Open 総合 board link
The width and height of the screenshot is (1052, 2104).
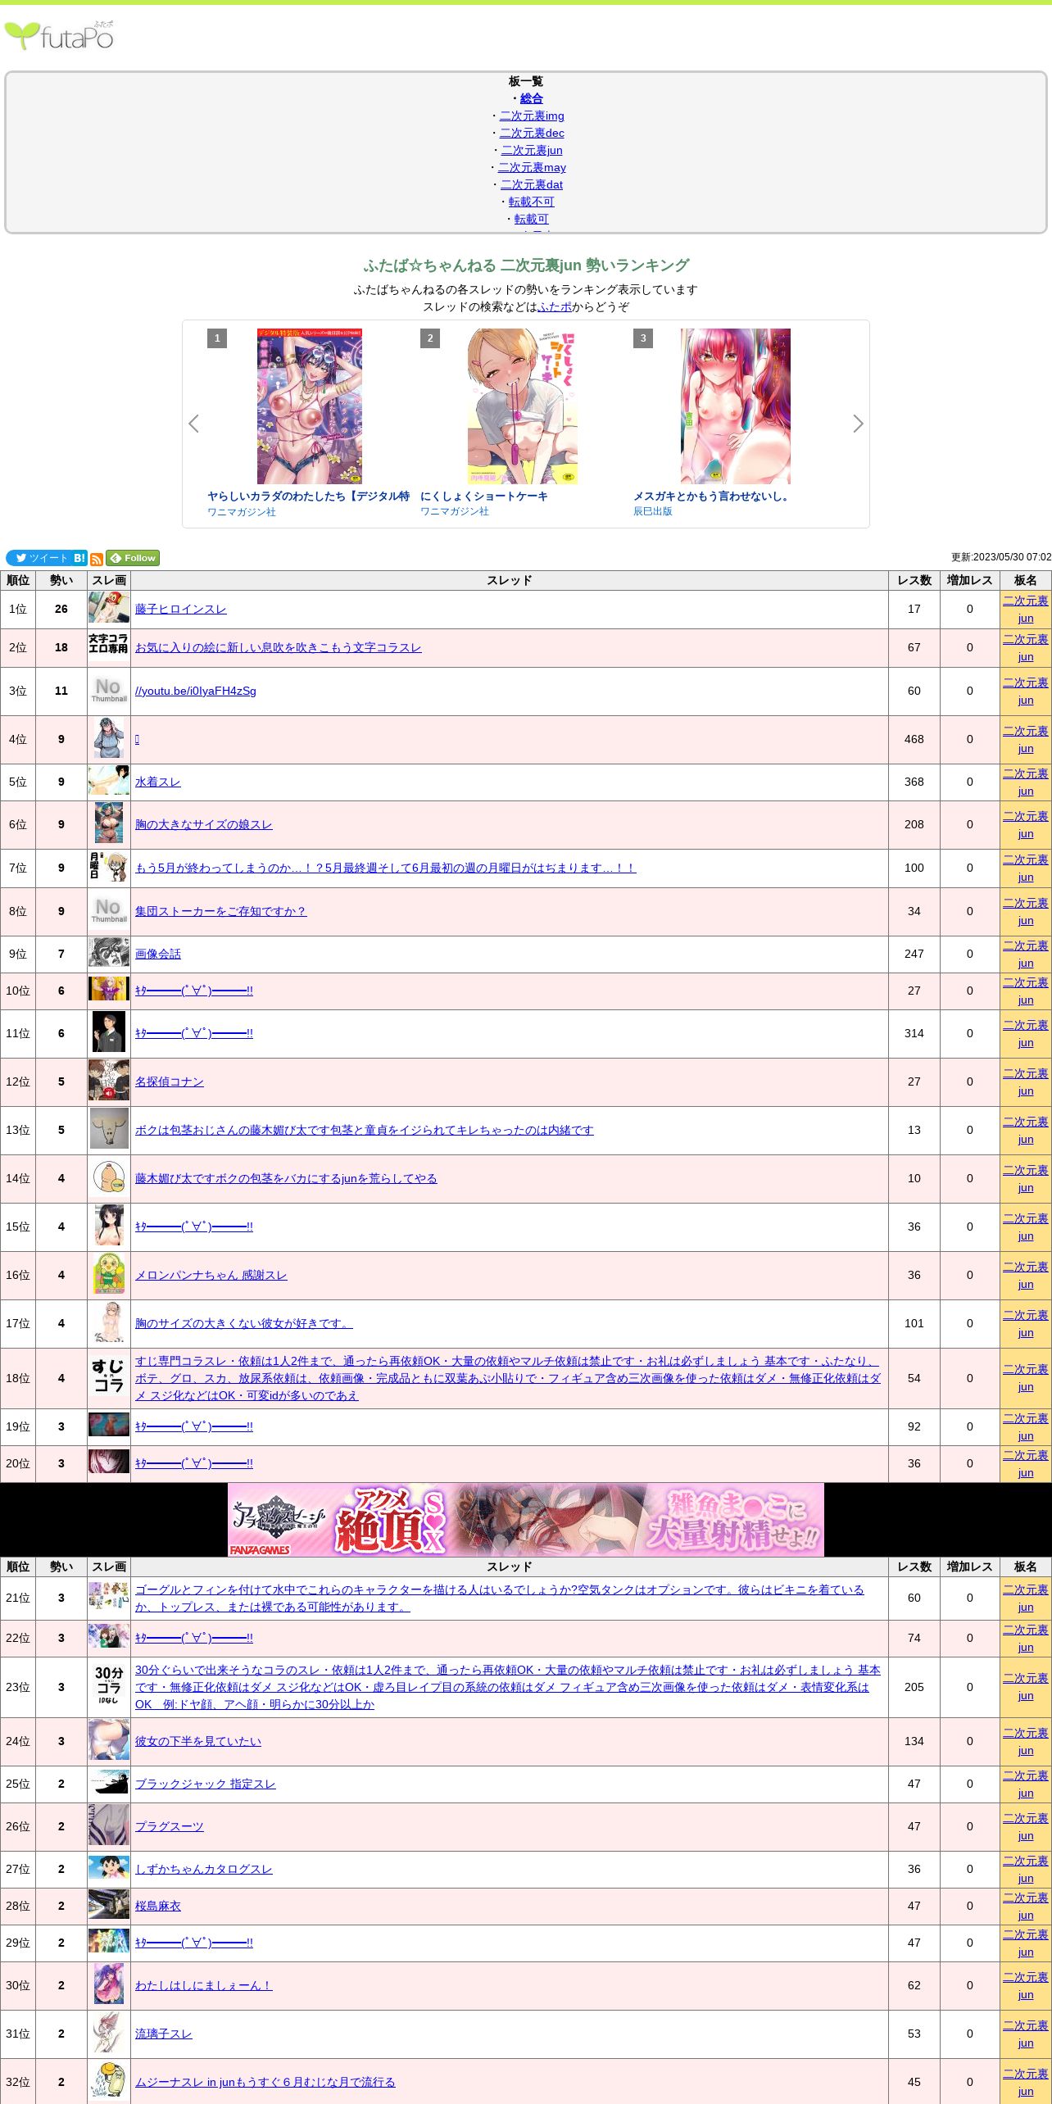532,98
